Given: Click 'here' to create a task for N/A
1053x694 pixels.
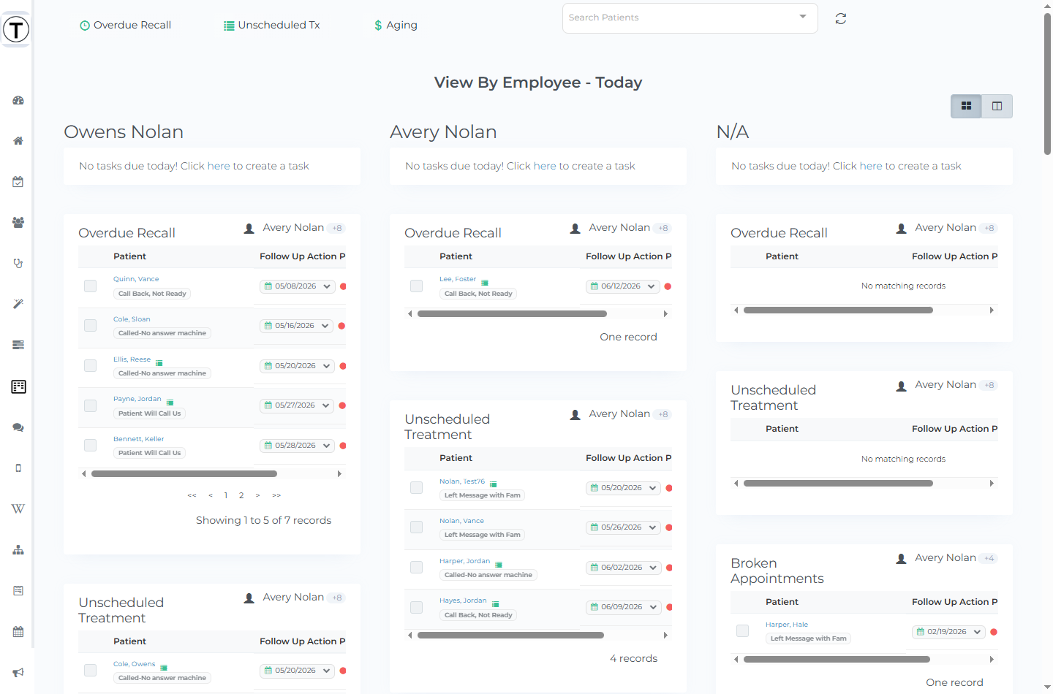Looking at the screenshot, I should (871, 166).
